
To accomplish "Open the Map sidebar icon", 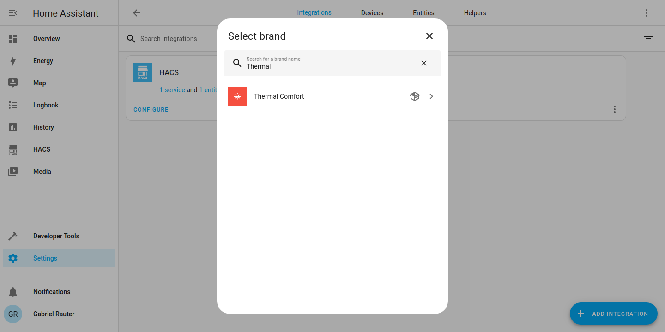I will [x=13, y=83].
